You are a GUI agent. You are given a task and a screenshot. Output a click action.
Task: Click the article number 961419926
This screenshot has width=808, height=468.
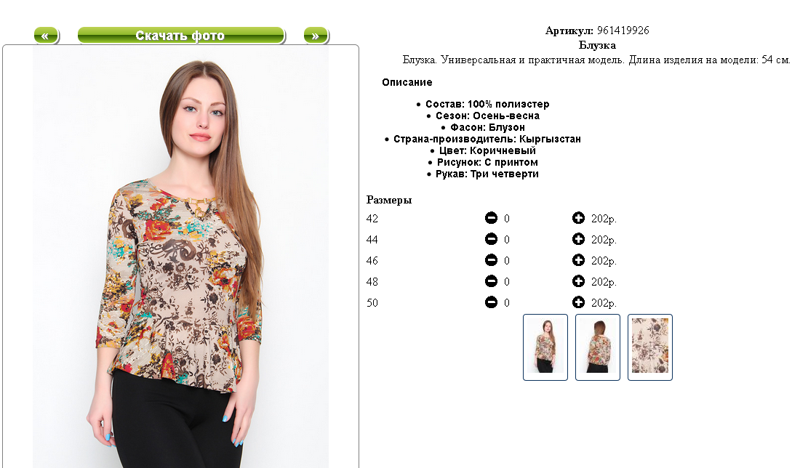623,31
